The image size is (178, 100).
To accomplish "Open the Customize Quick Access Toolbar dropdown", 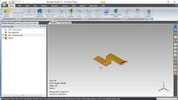I will 23,2.
